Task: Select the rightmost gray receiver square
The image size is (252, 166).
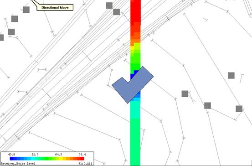Action: [239, 109]
